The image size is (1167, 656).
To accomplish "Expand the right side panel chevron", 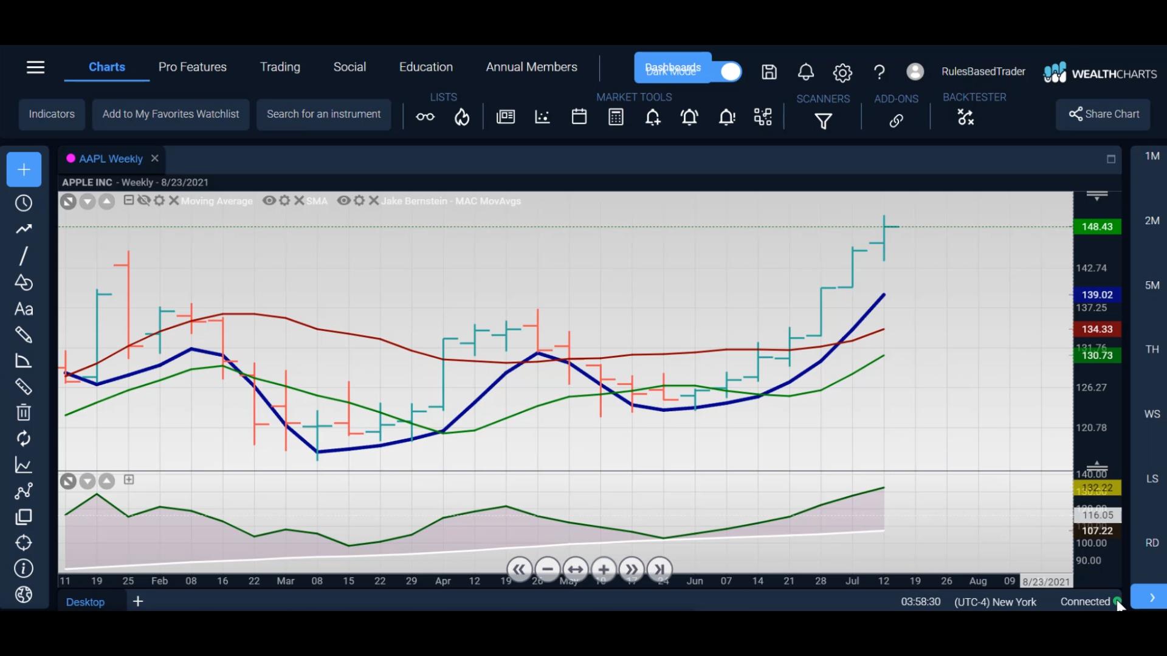I will point(1151,597).
